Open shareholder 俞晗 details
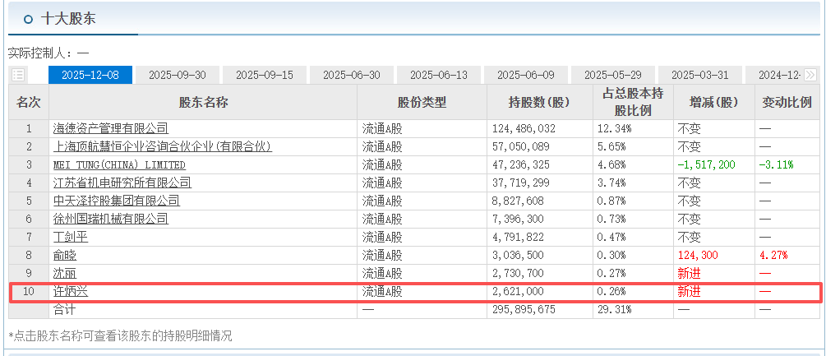This screenshot has height=356, width=826. tap(65, 255)
